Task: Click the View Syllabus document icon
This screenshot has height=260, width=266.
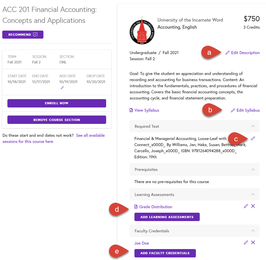Action: point(131,110)
